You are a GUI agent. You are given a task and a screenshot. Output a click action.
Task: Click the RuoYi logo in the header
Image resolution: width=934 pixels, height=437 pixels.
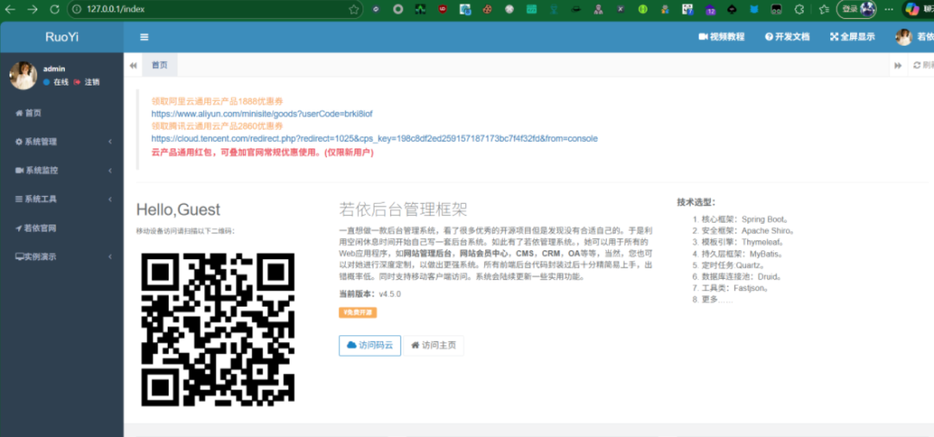pyautogui.click(x=62, y=37)
